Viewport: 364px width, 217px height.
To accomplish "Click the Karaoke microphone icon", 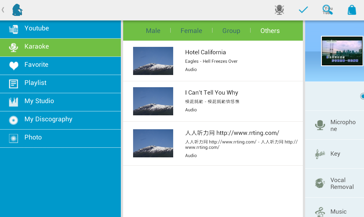I will click(13, 47).
